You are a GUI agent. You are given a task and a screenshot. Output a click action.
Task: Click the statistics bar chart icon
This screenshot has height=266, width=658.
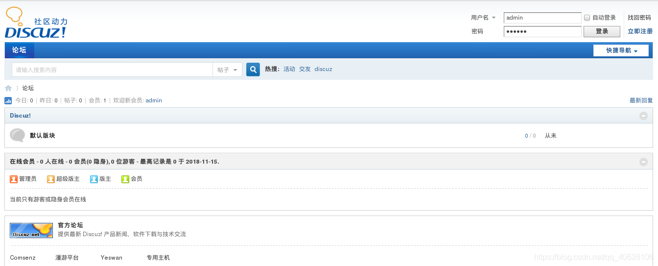(8, 100)
